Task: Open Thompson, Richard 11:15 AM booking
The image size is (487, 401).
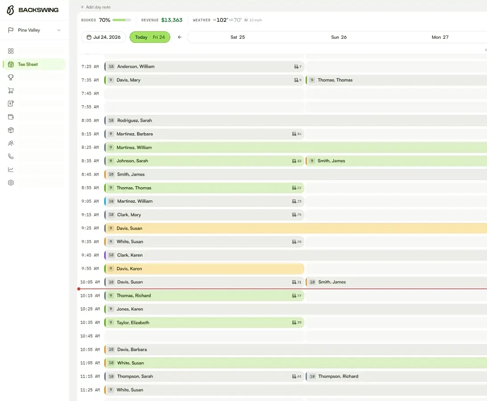Action: click(x=396, y=376)
